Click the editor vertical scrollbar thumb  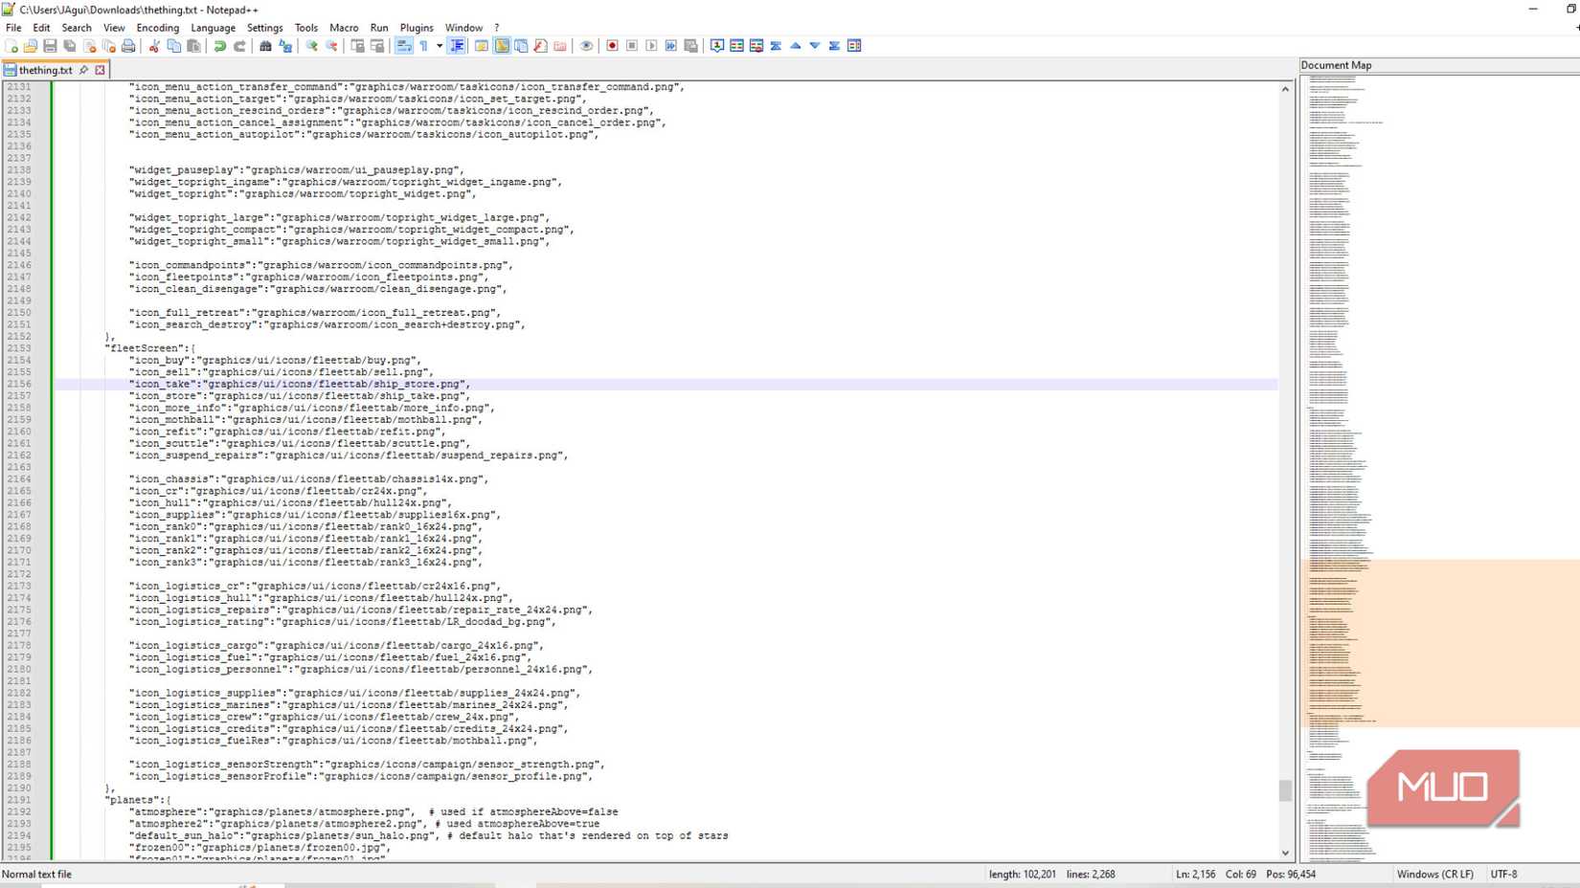point(1285,790)
